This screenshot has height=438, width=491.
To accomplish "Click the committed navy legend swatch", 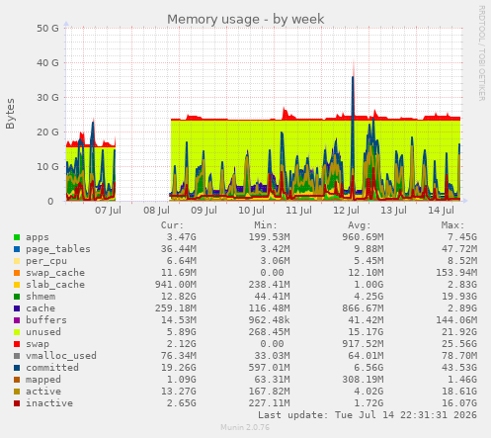I will (17, 368).
